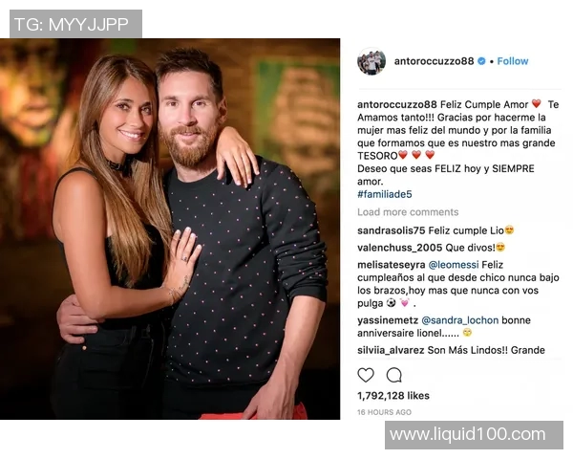Open valenchuss_2005's profile
The image size is (573, 459).
400,248
